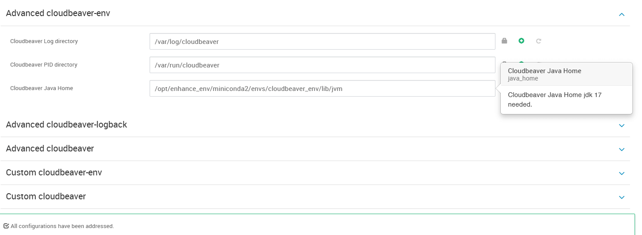Image resolution: width=642 pixels, height=235 pixels.
Task: Click the lock icon beside Cloudbeaver Log directory
Action: click(505, 41)
